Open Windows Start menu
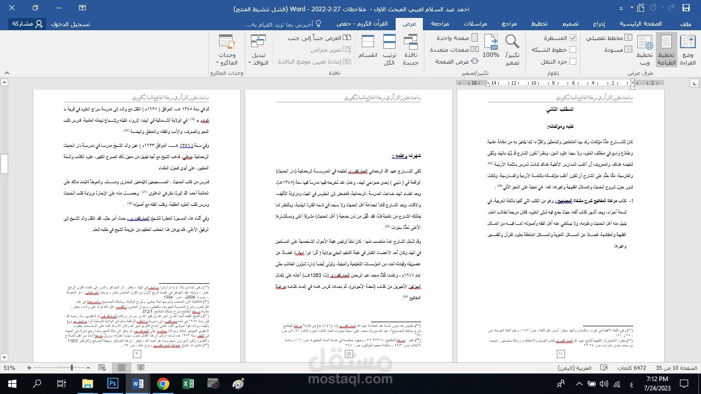 pyautogui.click(x=12, y=383)
